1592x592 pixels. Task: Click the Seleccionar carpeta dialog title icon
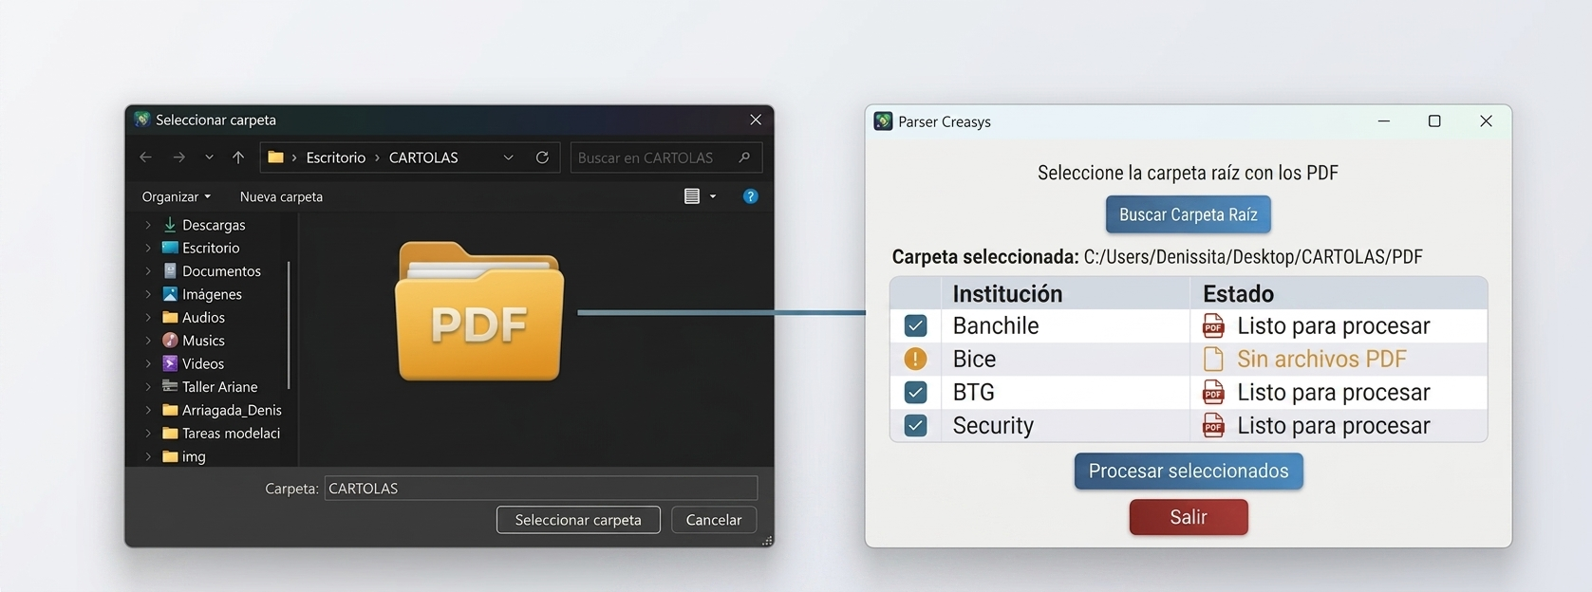coord(142,120)
